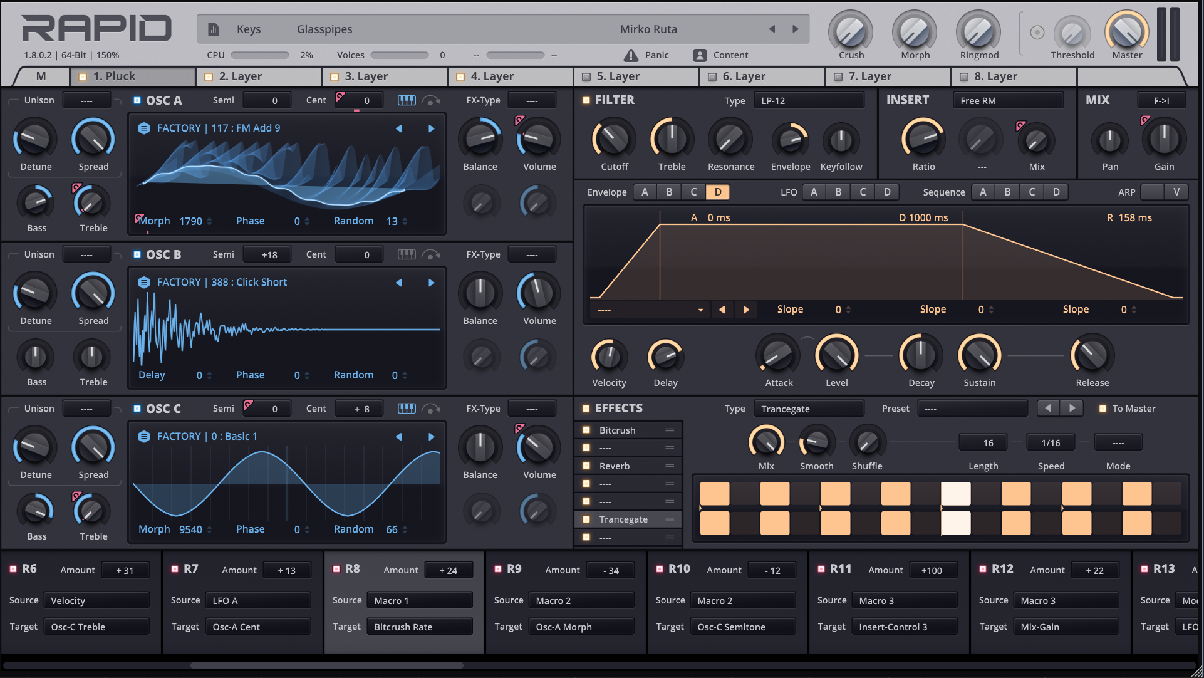Image resolution: width=1204 pixels, height=678 pixels.
Task: Disable the FILTER section
Action: 586,100
